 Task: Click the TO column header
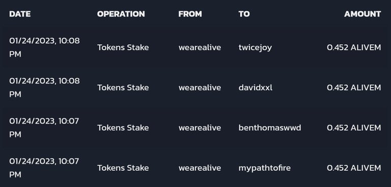tap(244, 14)
